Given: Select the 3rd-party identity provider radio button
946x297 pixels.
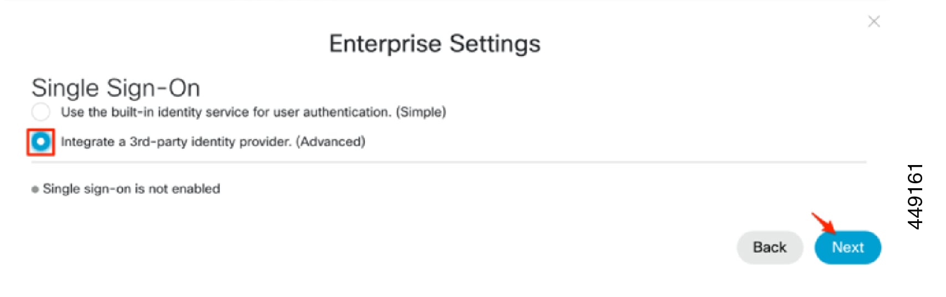Looking at the screenshot, I should click(40, 142).
